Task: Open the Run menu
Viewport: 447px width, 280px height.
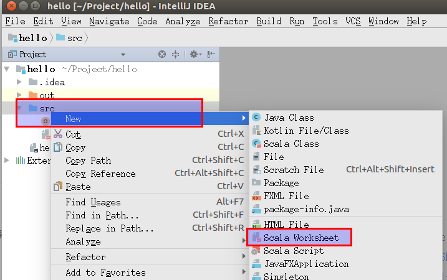Action: pos(297,21)
